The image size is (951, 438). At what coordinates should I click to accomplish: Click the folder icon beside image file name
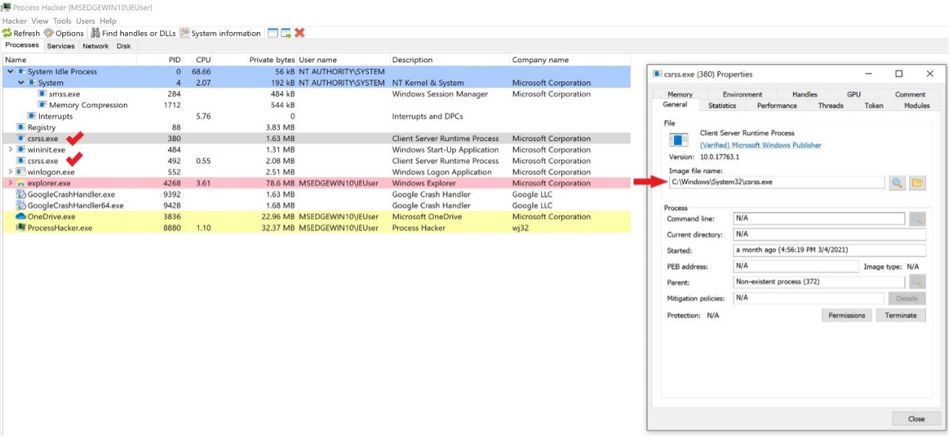917,182
